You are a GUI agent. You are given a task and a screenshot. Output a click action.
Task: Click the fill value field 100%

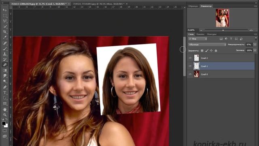point(249,50)
